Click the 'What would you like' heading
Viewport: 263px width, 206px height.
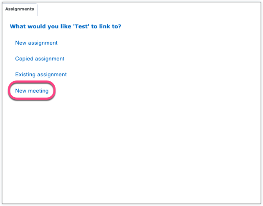pyautogui.click(x=68, y=27)
